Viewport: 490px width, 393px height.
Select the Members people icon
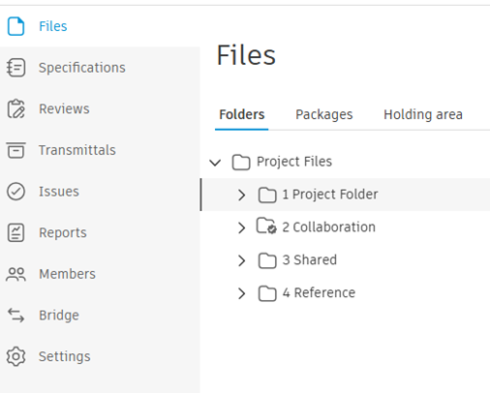(15, 274)
